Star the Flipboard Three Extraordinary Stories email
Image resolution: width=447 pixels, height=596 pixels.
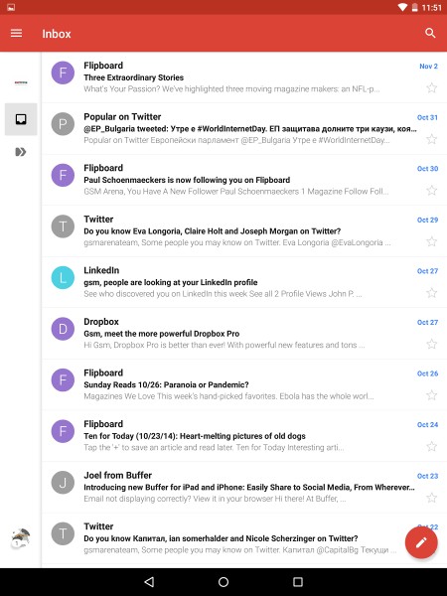click(431, 88)
